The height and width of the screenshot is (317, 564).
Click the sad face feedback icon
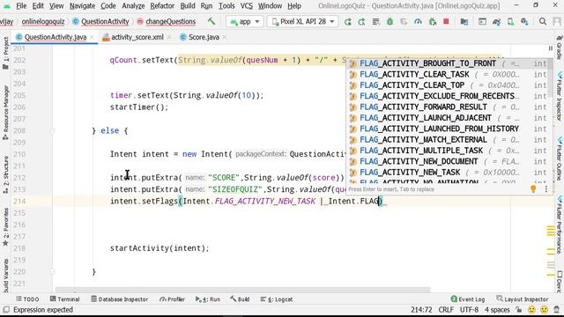point(544,309)
